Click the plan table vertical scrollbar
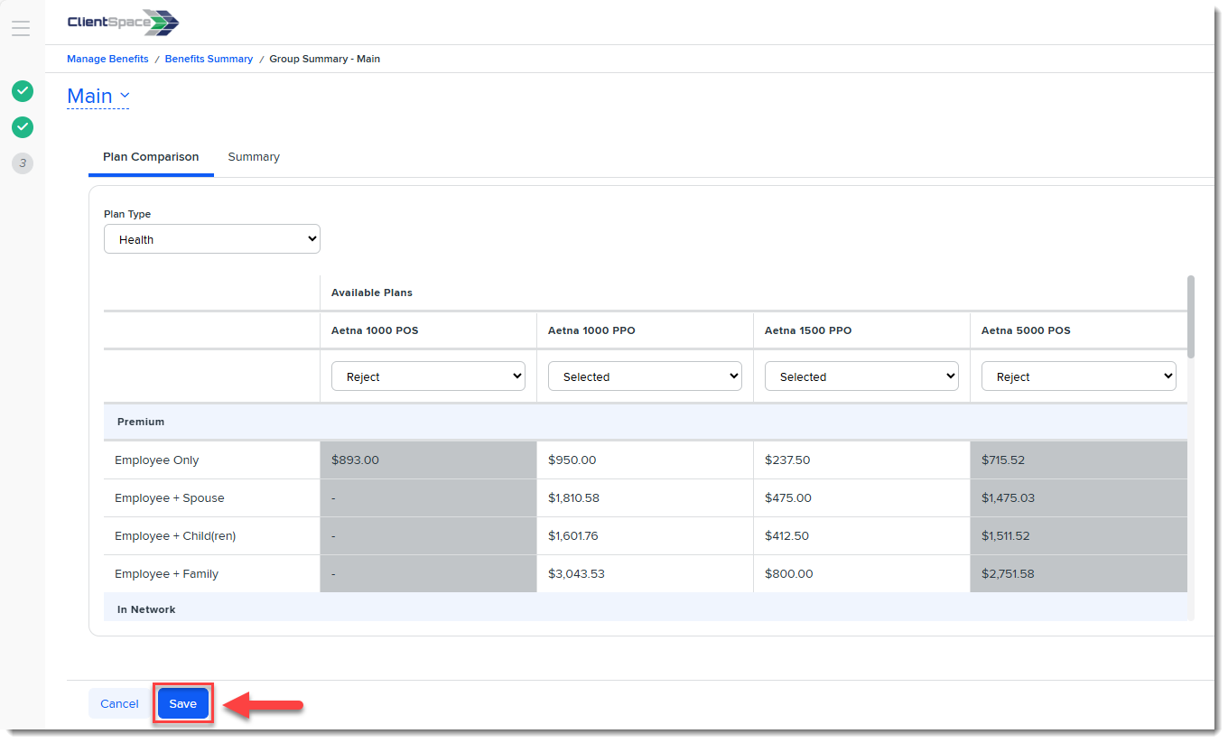This screenshot has width=1228, height=743. coord(1191,316)
